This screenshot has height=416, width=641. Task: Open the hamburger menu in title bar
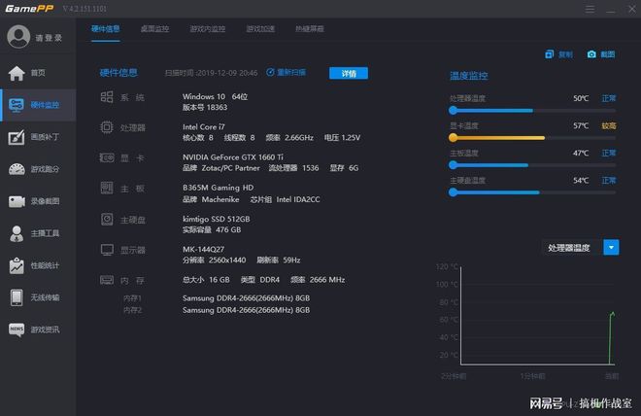click(590, 9)
